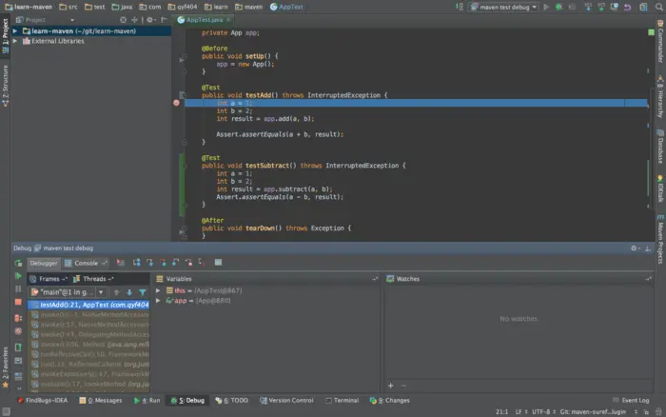Open the Version Control tool window
This screenshot has height=417, width=666.
(286, 401)
